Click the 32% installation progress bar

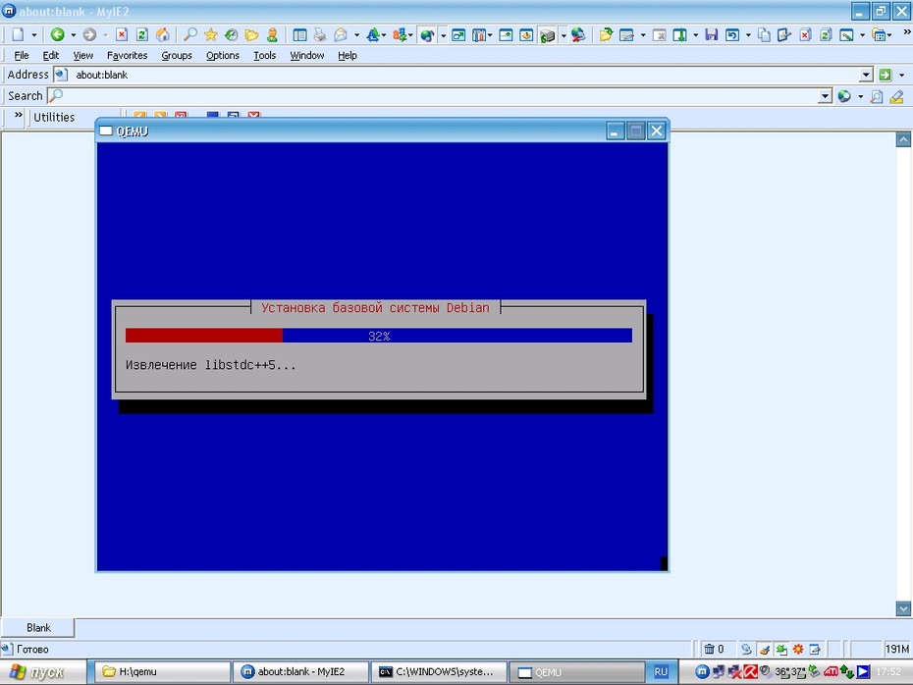[x=379, y=336]
